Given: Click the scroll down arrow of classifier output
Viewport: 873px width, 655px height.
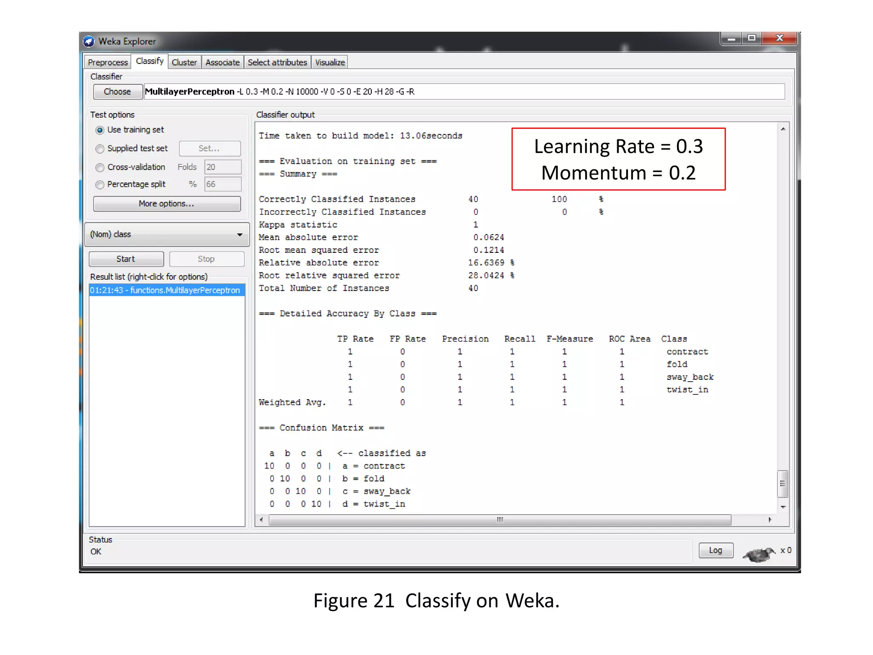Looking at the screenshot, I should tap(783, 507).
